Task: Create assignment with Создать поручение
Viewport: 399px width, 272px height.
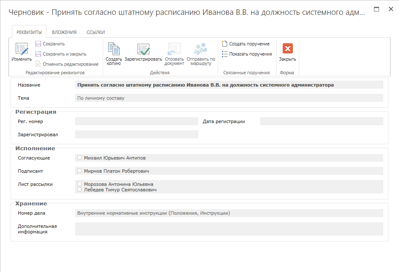Action: click(x=225, y=44)
